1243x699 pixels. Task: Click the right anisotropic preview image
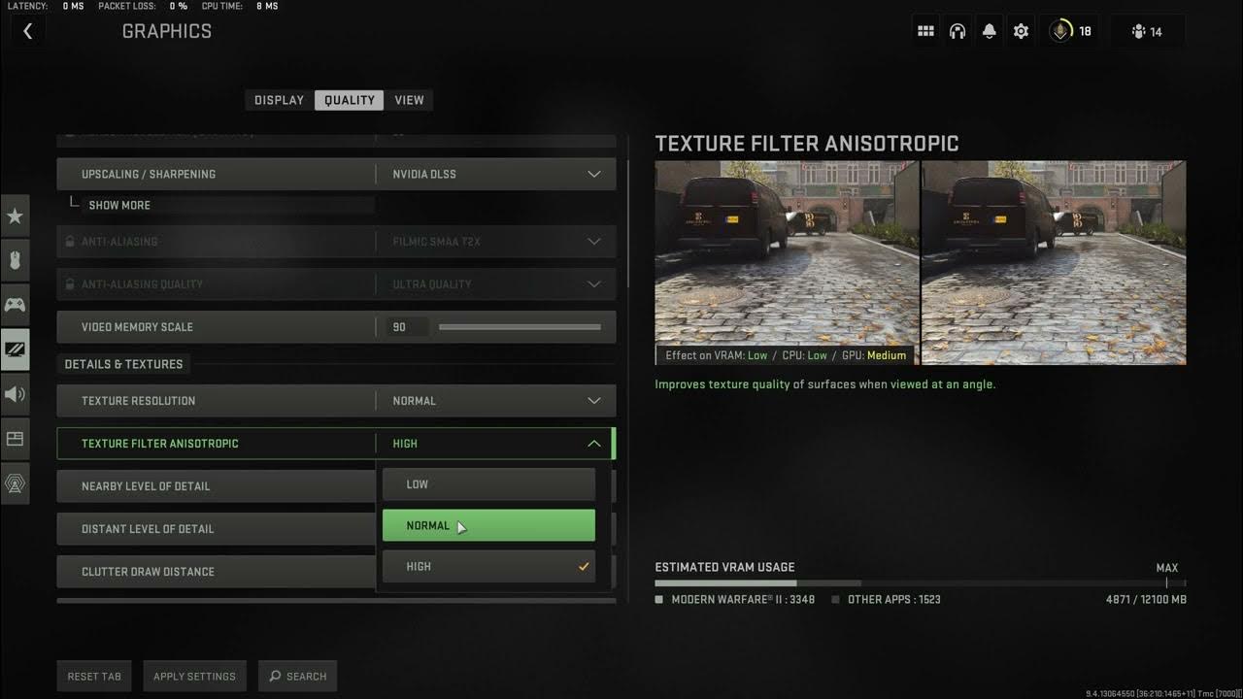[1054, 262]
